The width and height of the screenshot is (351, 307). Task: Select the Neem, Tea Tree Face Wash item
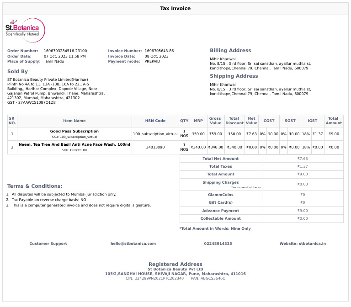point(74,144)
